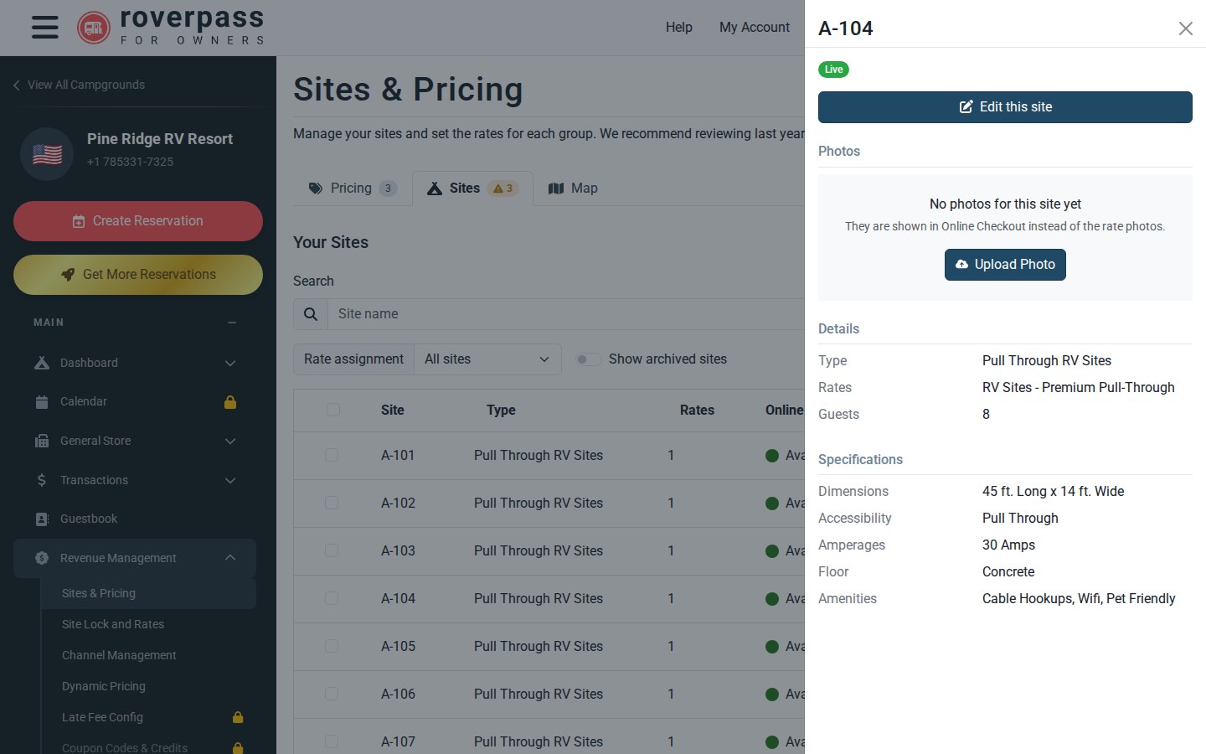Click the RoverPass RV logo icon
The image size is (1206, 754).
tap(94, 28)
